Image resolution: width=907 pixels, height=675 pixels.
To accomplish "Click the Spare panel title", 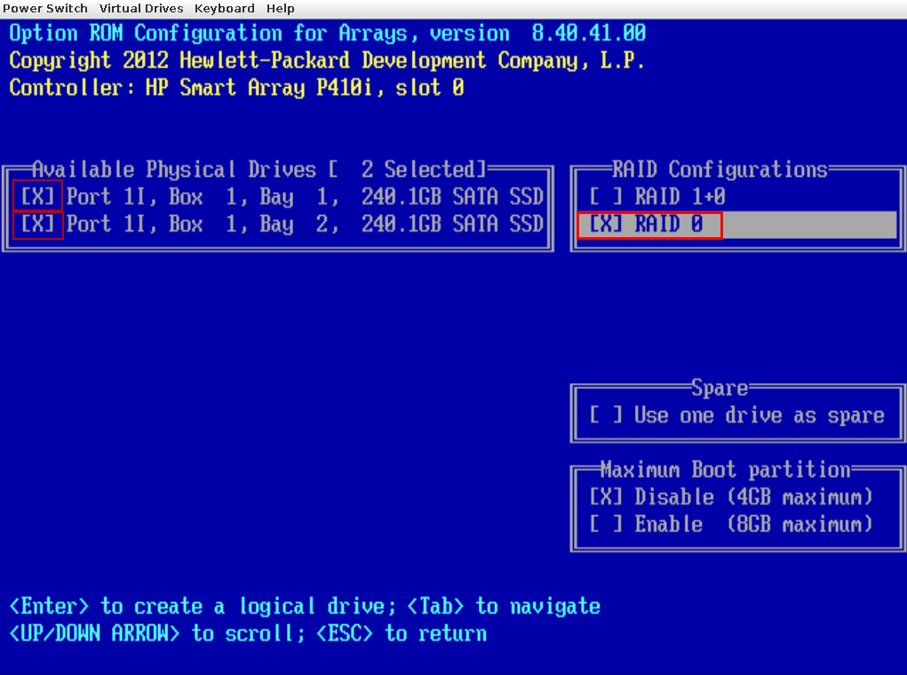I will click(x=720, y=388).
